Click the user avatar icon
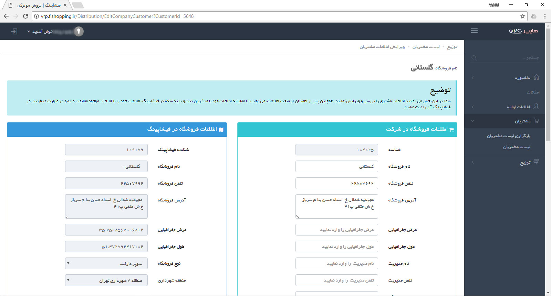 [x=79, y=31]
